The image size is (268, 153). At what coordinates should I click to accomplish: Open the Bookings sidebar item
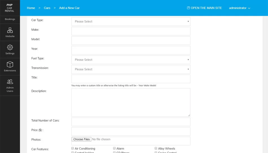[10, 19]
